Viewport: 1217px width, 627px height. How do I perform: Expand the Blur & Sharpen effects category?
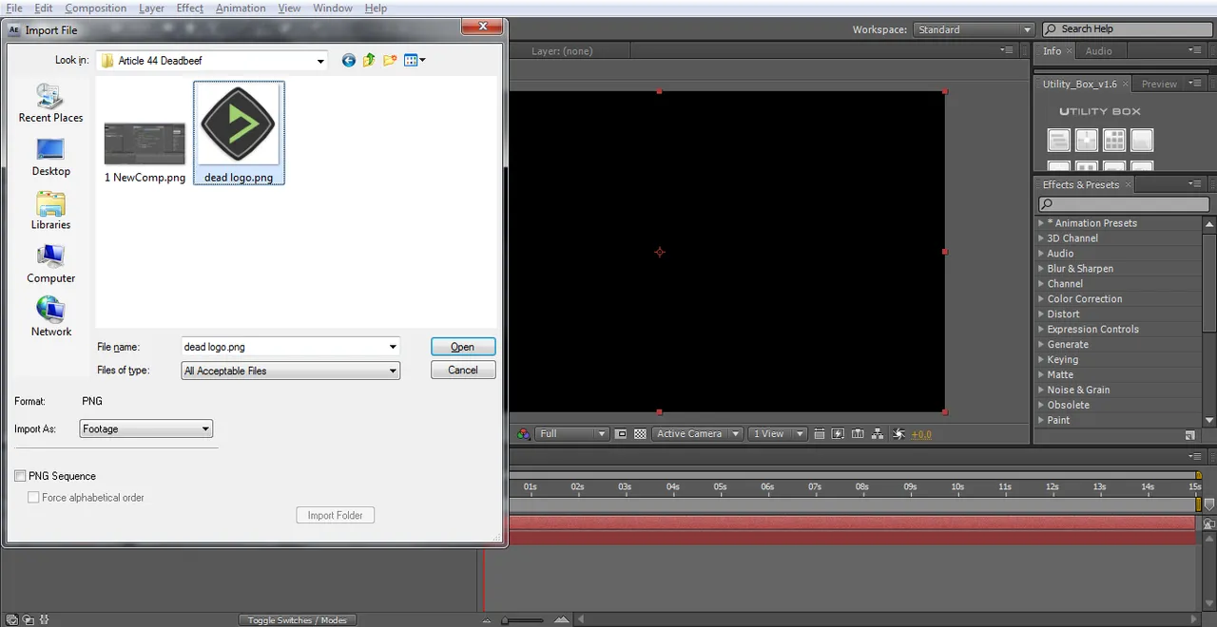click(1080, 269)
